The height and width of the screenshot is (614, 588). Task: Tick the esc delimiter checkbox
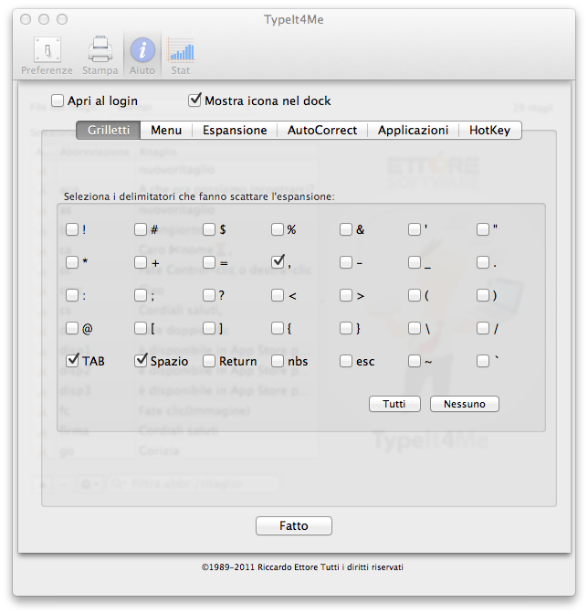tap(346, 361)
